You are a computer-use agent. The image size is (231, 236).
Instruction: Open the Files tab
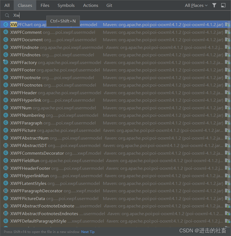click(x=45, y=5)
